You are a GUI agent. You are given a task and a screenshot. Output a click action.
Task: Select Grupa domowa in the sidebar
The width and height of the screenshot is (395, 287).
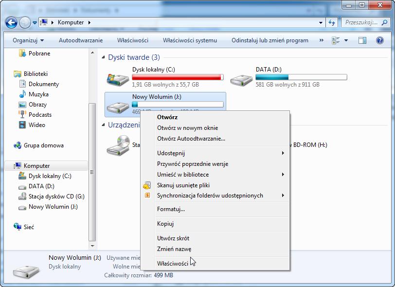[44, 145]
